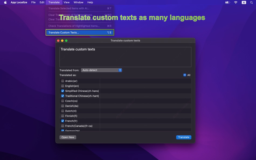Minimize the Translate custom texts window
This screenshot has width=256, height=160.
click(x=62, y=41)
